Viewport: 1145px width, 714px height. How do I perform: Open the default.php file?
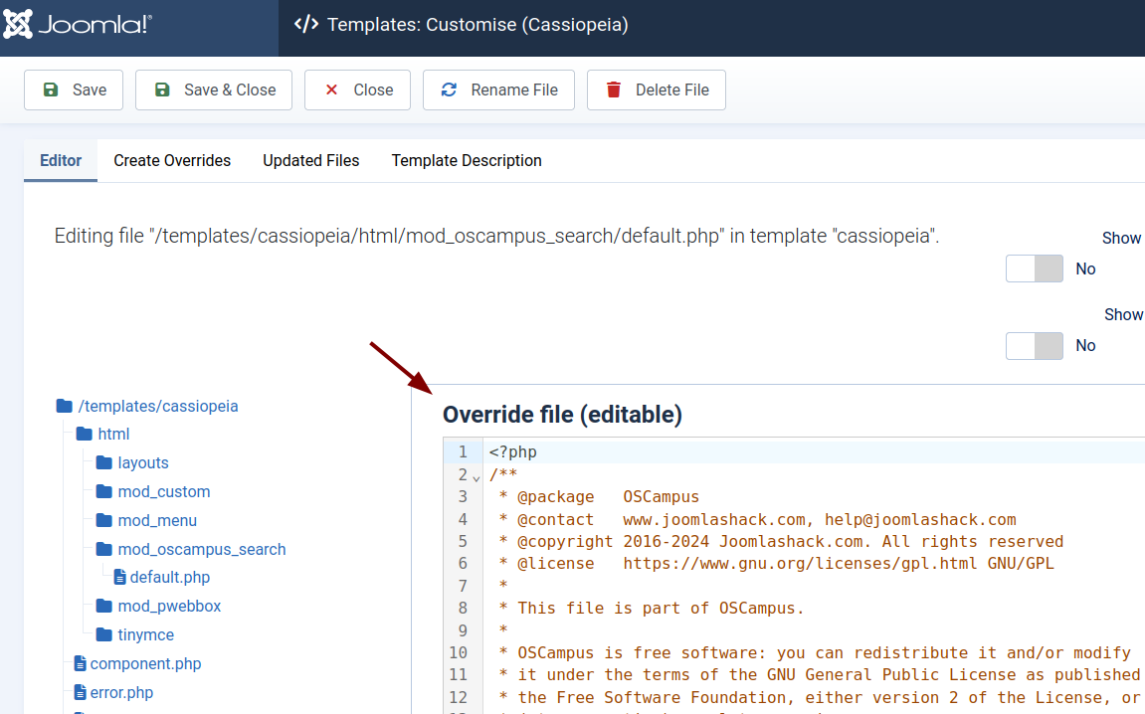169,578
